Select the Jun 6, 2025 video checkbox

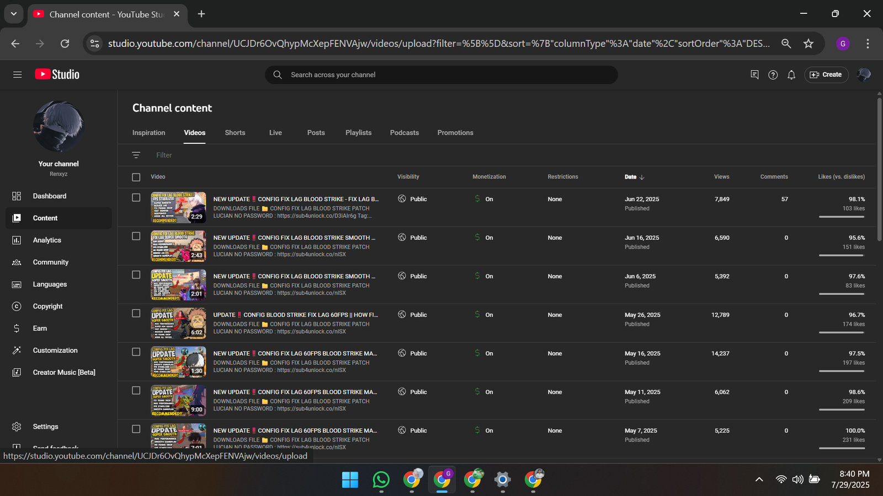coord(136,274)
